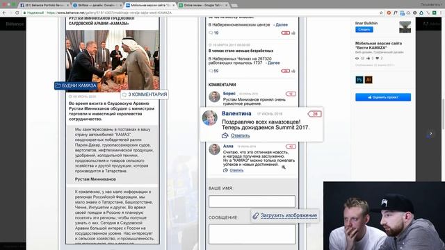Click the comments stat icon in sidebar
Image resolution: width=445 pixels, height=250 pixels.
pyautogui.click(x=378, y=58)
